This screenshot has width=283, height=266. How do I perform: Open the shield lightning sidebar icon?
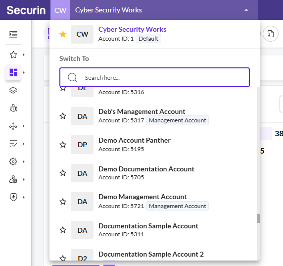tap(13, 197)
